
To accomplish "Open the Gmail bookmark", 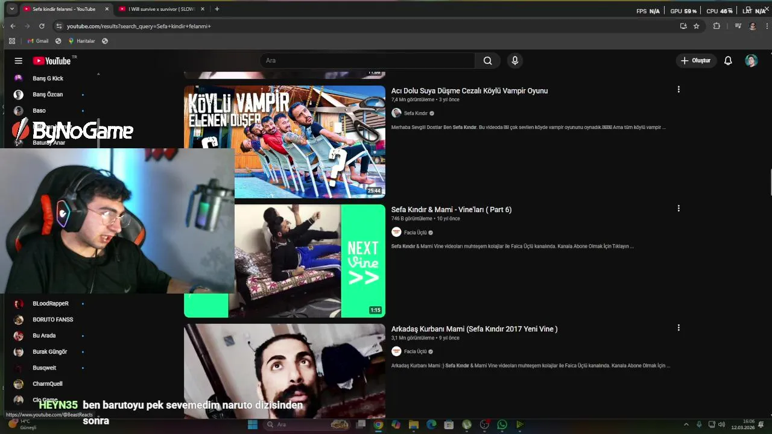I will tap(38, 41).
